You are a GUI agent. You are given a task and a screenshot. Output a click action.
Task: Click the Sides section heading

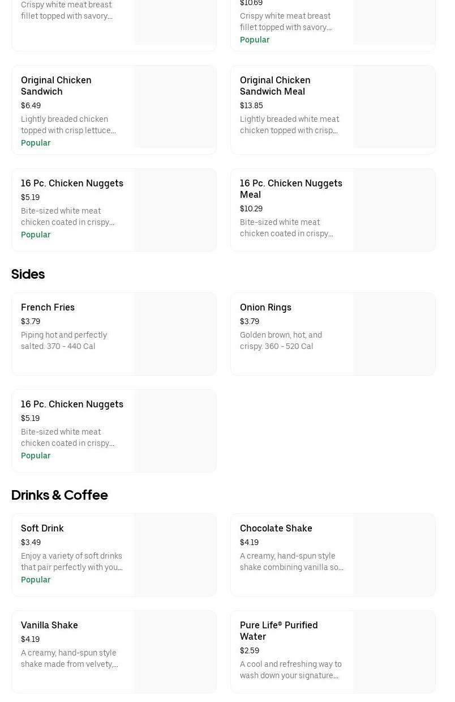28,274
